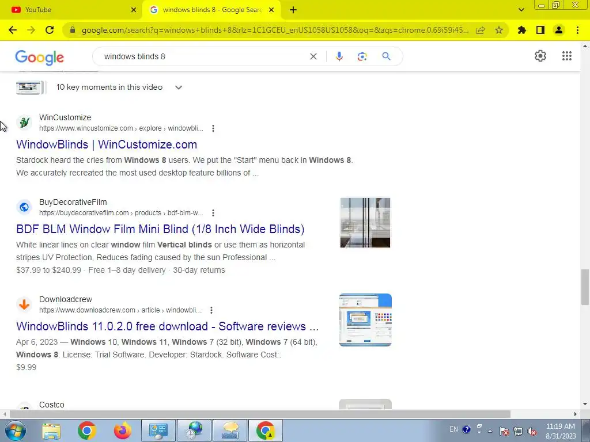Launch Firefox from the taskbar
Image resolution: width=590 pixels, height=442 pixels.
(x=123, y=430)
